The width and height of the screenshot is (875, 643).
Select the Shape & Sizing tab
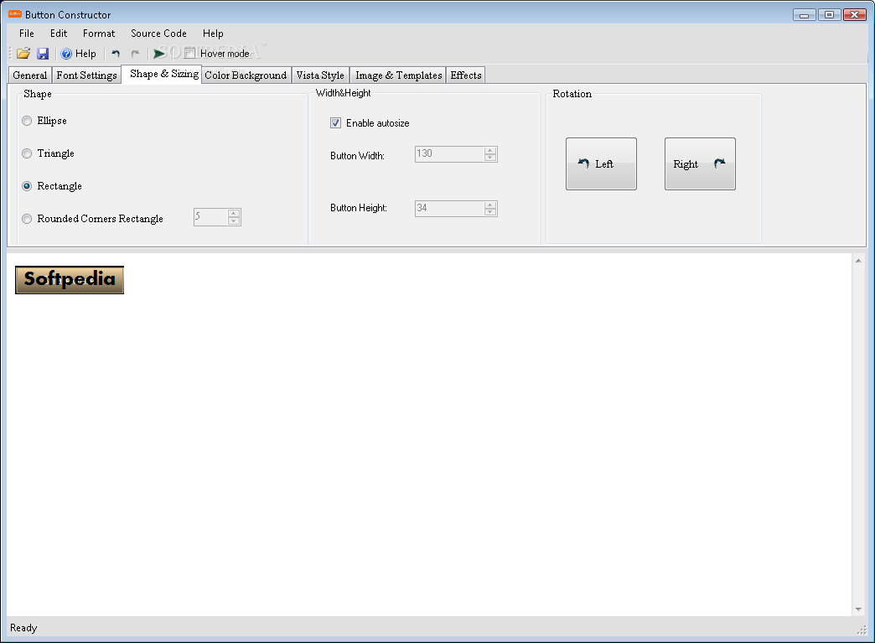pyautogui.click(x=162, y=74)
